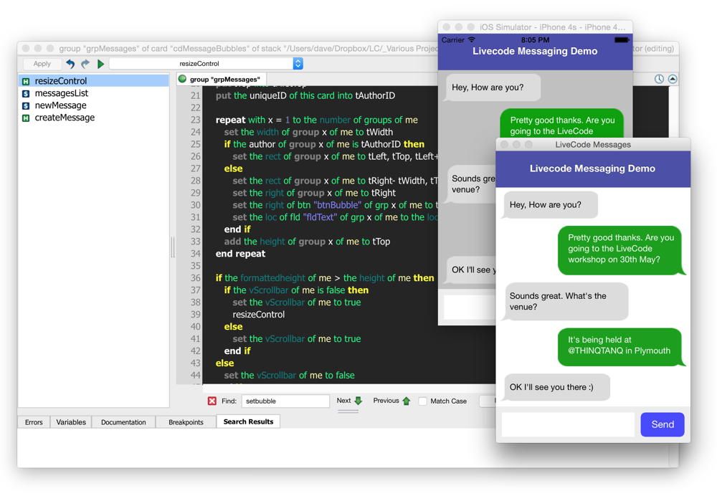The width and height of the screenshot is (717, 496).
Task: Click the Find text field containing setbubble
Action: (x=285, y=401)
